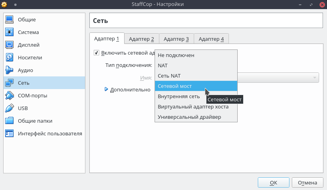Open the Система settings category

coord(44,32)
